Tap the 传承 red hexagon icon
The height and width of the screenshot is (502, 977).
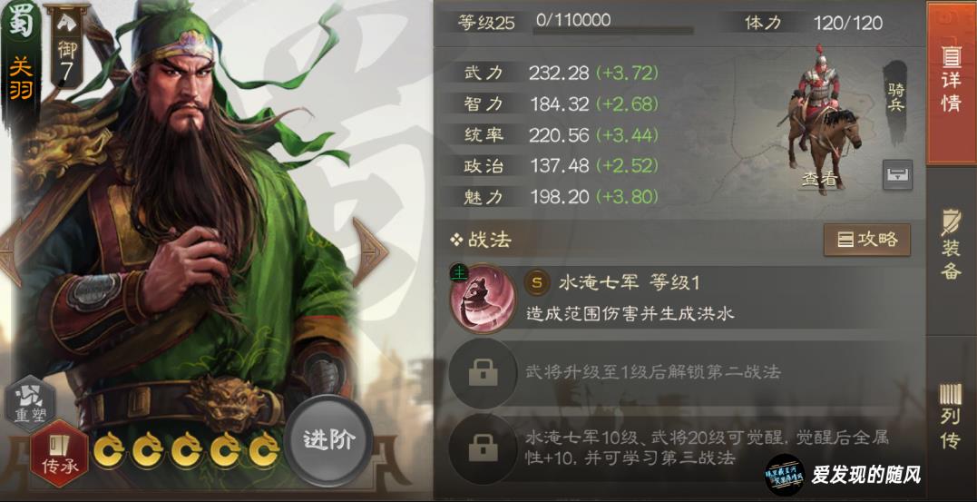(59, 453)
